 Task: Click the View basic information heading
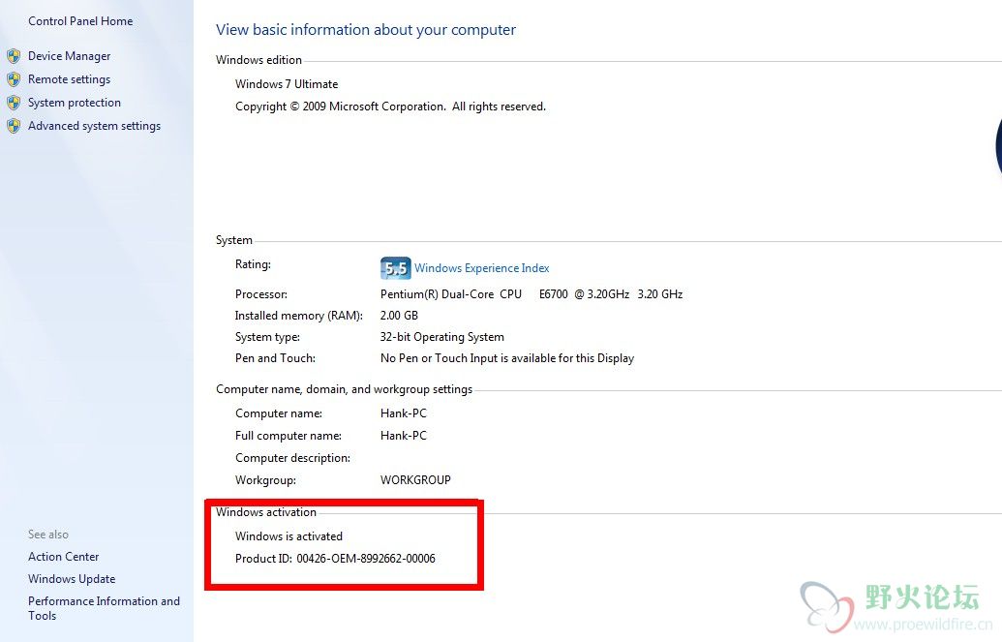tap(366, 29)
